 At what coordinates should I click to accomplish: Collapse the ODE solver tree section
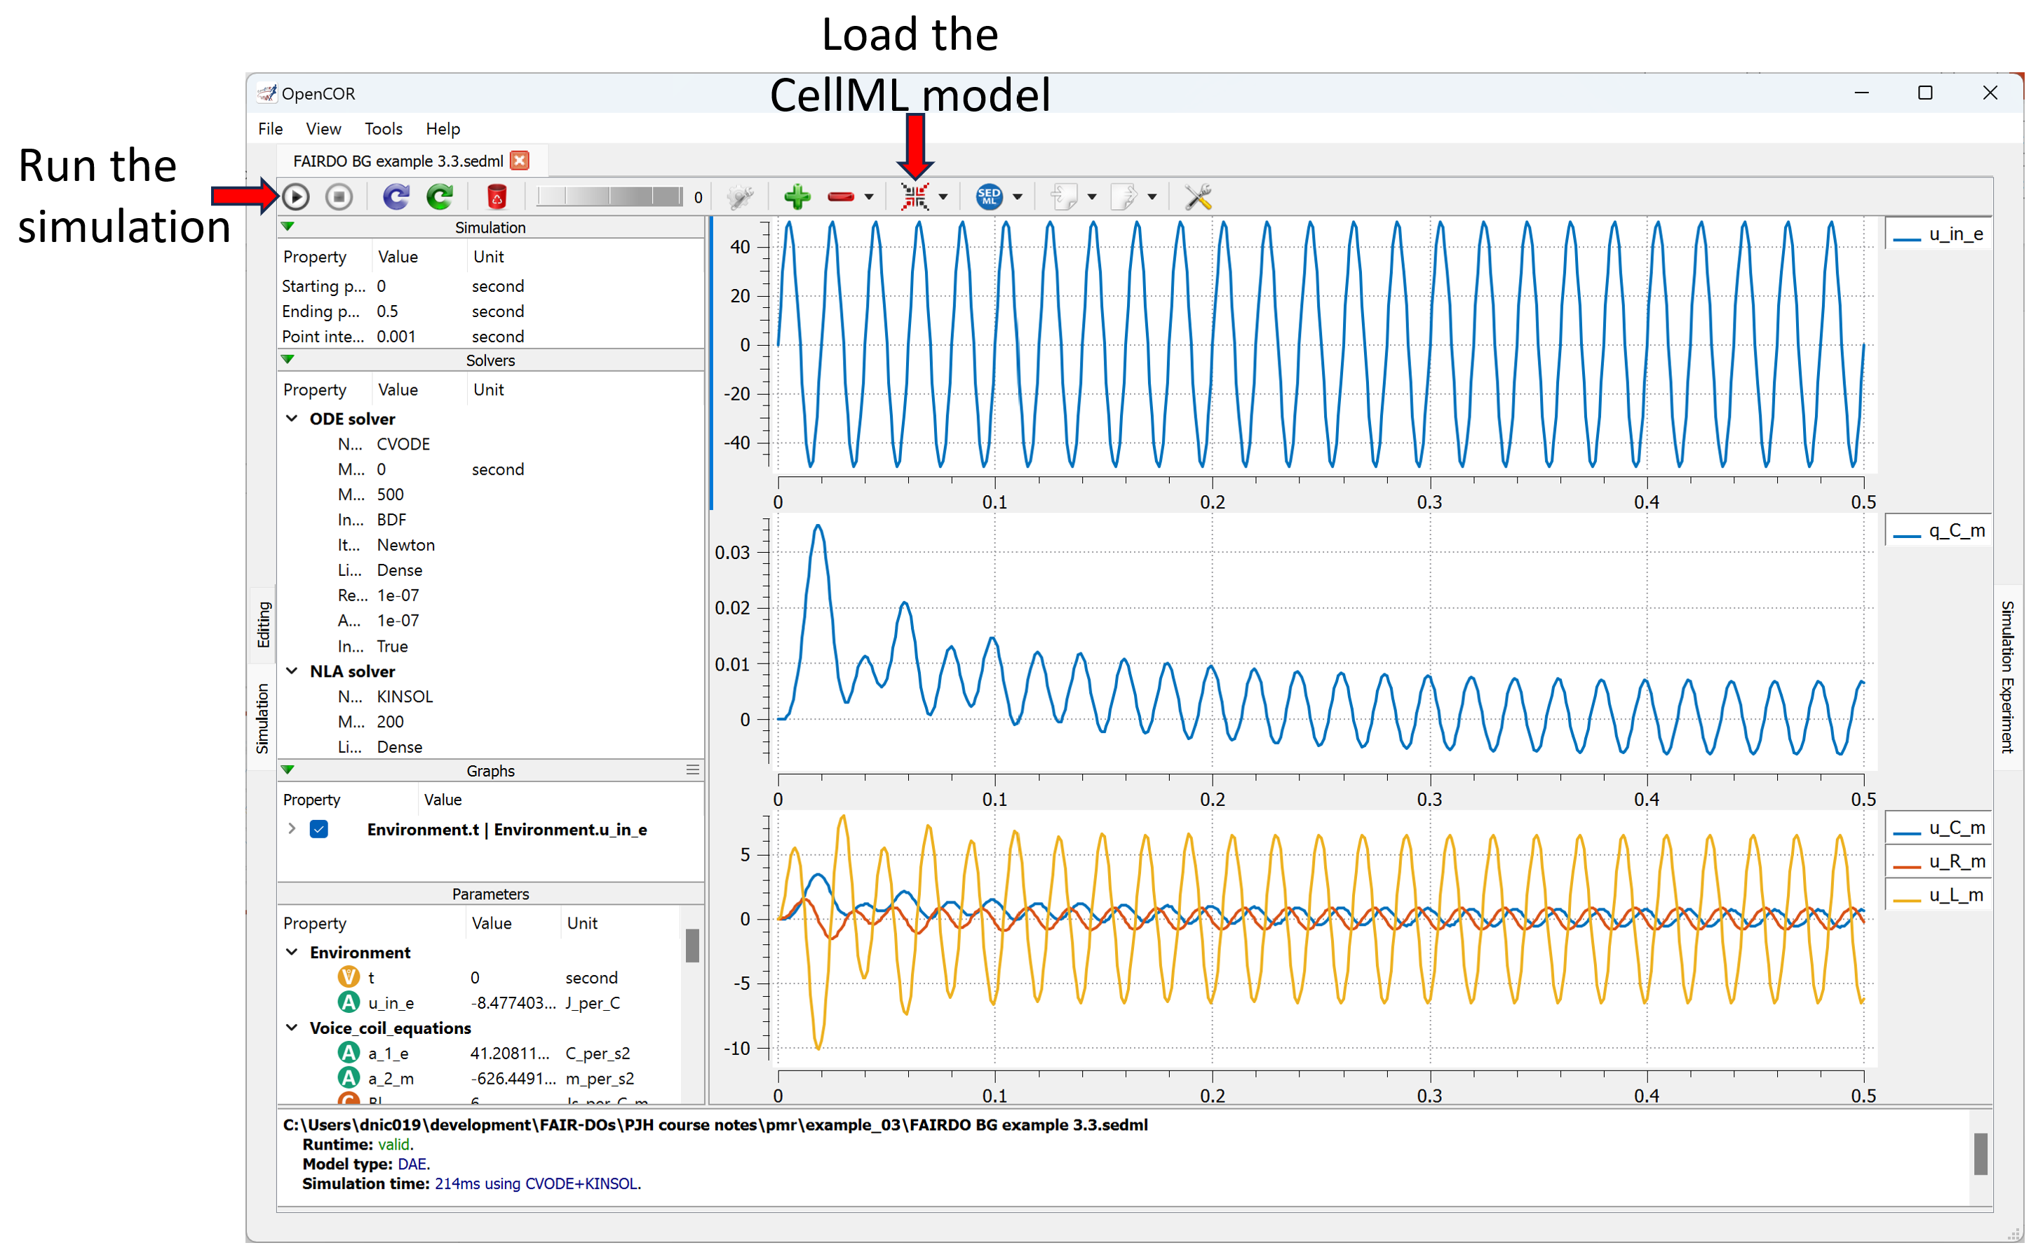point(292,418)
